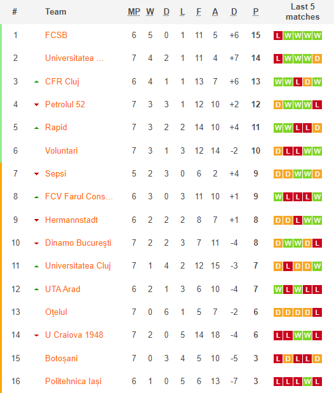Open the Hermannstadt team link
Image resolution: width=334 pixels, height=393 pixels.
[x=72, y=220]
